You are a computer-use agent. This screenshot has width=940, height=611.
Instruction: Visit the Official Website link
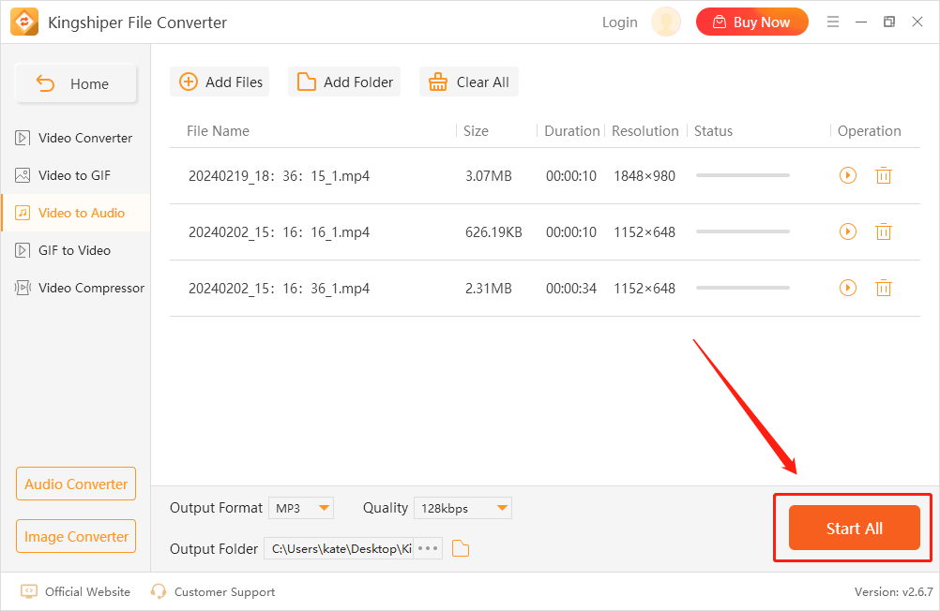(x=76, y=592)
